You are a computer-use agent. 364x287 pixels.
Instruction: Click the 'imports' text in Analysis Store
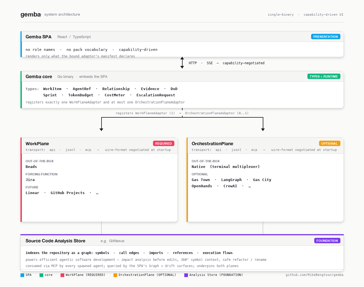[156, 253]
